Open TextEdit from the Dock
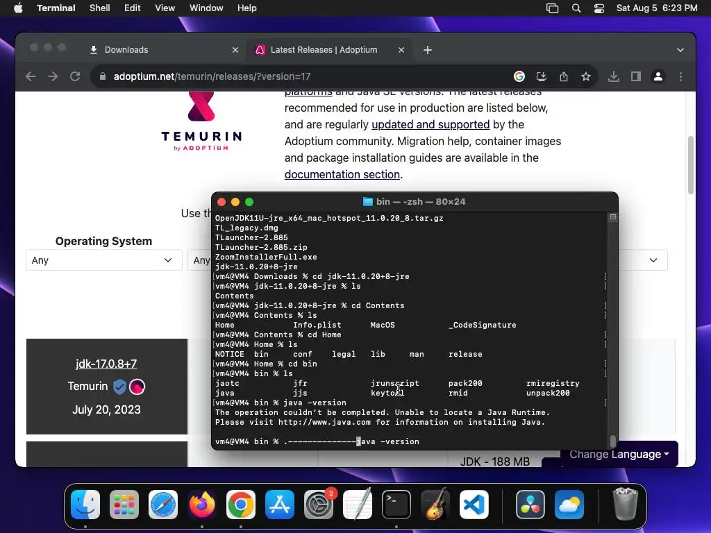Viewport: 711px width, 533px height. coord(358,505)
